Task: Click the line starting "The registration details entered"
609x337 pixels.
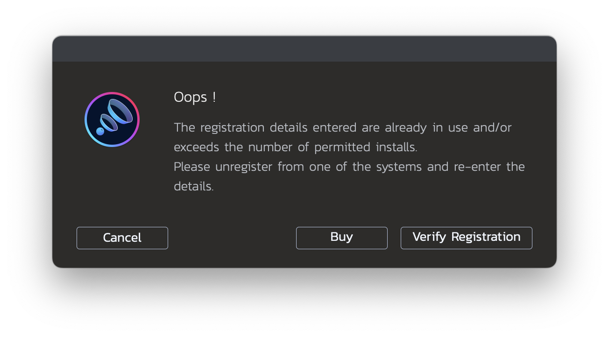Action: click(x=342, y=127)
